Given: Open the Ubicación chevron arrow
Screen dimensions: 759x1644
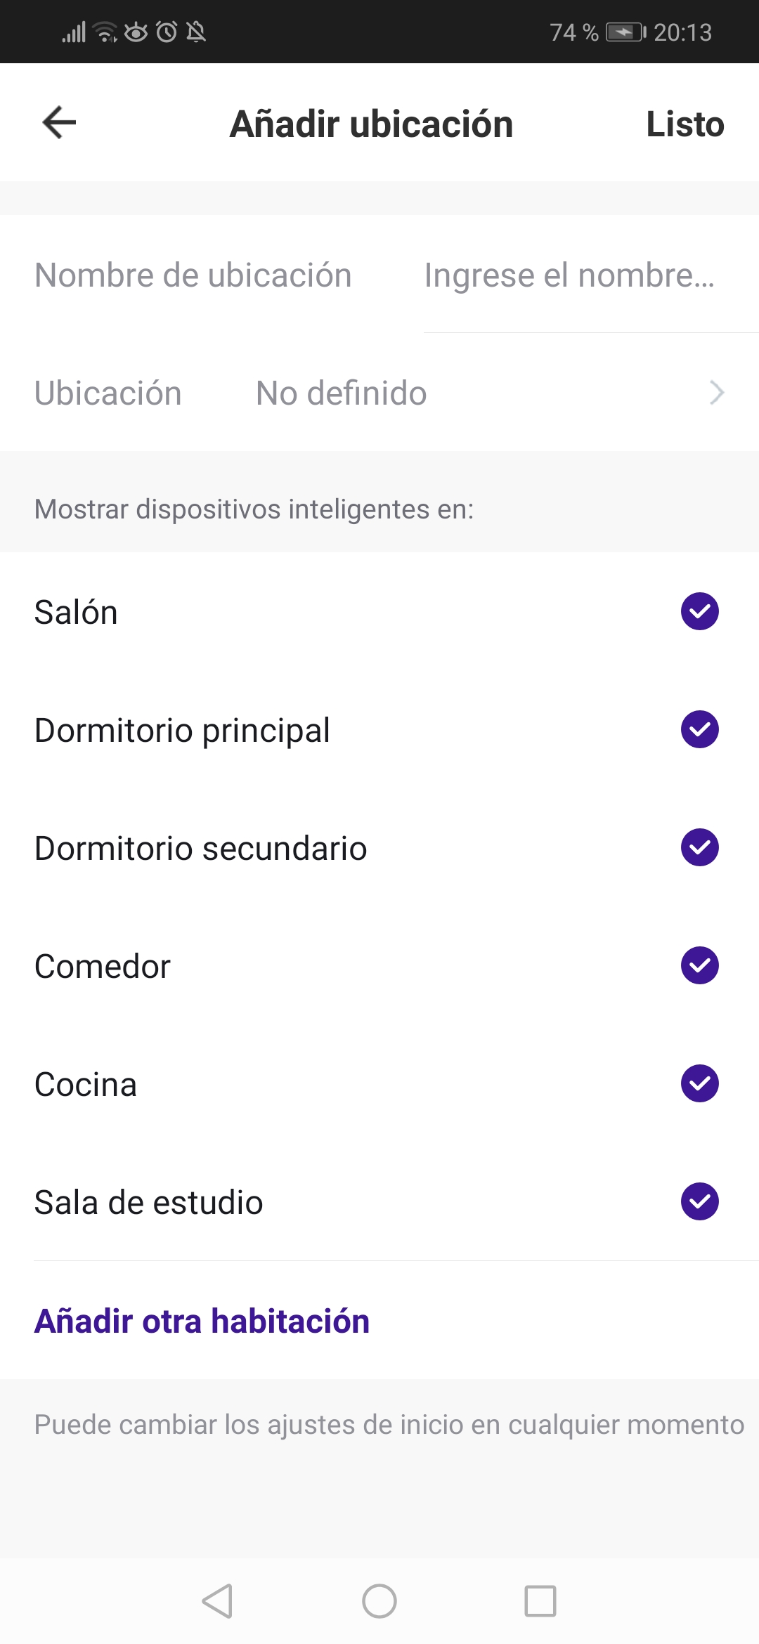Looking at the screenshot, I should tap(716, 393).
